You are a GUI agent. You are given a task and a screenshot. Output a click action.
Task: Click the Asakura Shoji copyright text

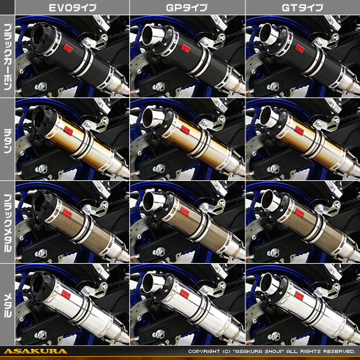point(271,351)
